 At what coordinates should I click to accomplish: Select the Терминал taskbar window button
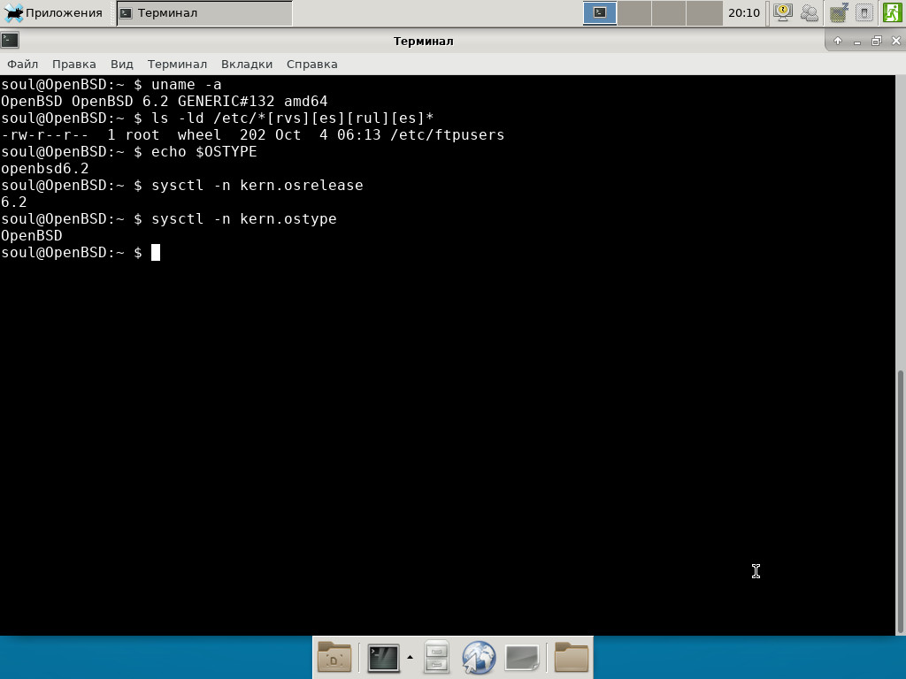tap(204, 12)
